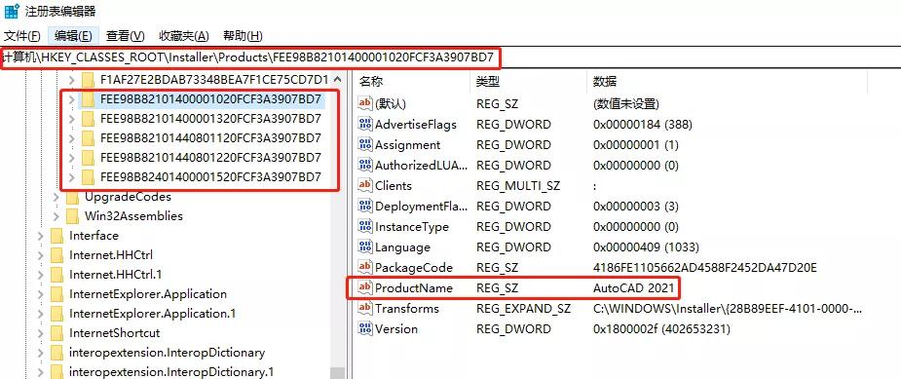Select the Version value name
Viewport: 901px width, 379px height.
tap(395, 329)
